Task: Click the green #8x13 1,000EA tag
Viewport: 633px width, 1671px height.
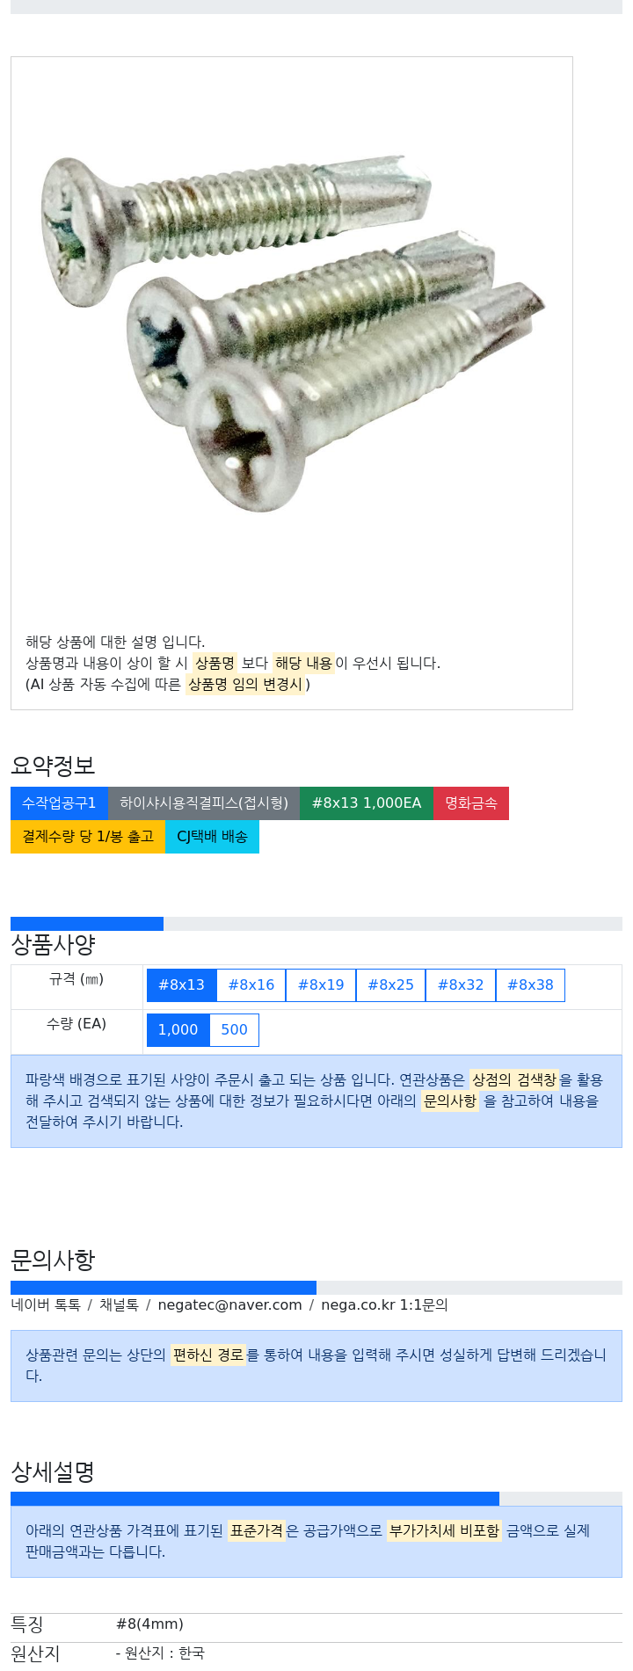Action: (367, 803)
